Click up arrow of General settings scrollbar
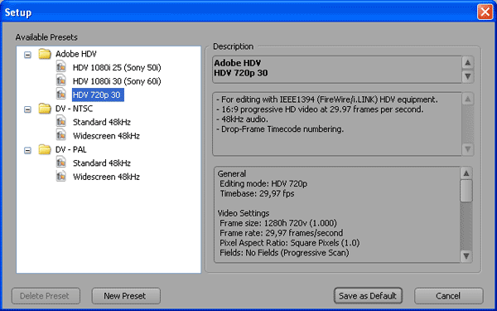Viewport: 497px width, 311px height. pos(466,173)
